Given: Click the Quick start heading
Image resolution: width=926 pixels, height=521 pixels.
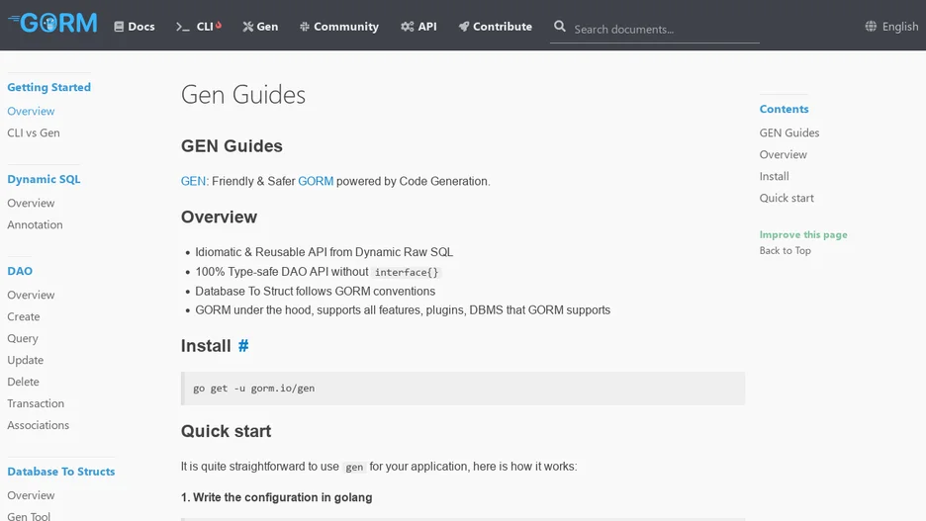Looking at the screenshot, I should pyautogui.click(x=227, y=431).
